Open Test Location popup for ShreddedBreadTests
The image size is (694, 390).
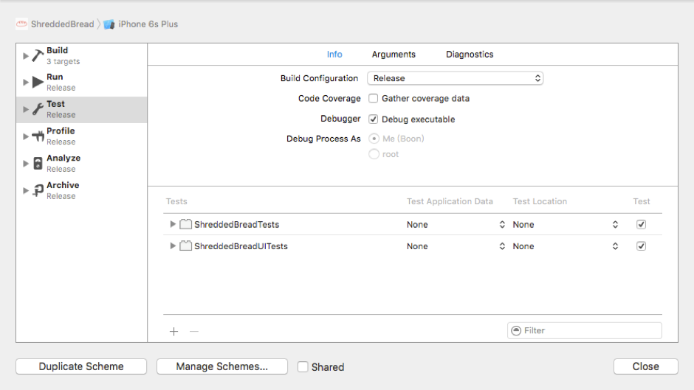point(566,224)
